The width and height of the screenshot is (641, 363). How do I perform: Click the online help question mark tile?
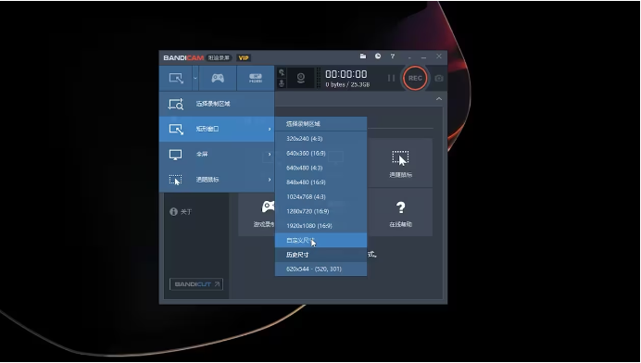point(400,213)
